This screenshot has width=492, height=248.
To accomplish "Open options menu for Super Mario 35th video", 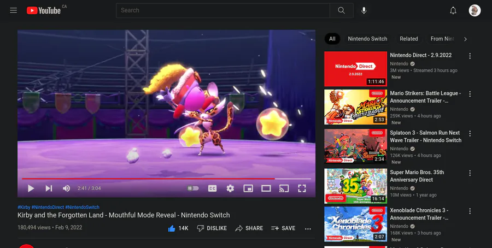I will pyautogui.click(x=470, y=173).
